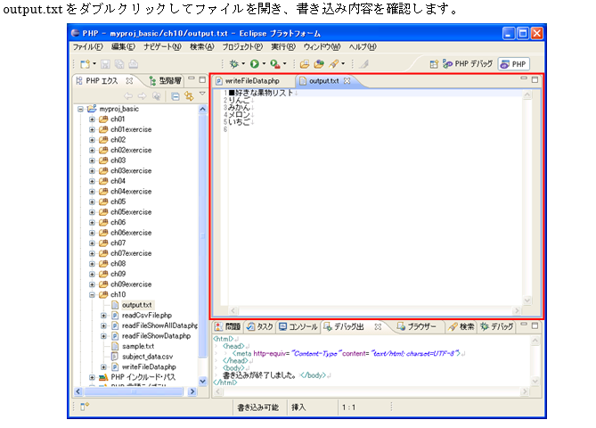This screenshot has width=596, height=428.
Task: Select output.txt file in the tree
Action: (x=137, y=305)
